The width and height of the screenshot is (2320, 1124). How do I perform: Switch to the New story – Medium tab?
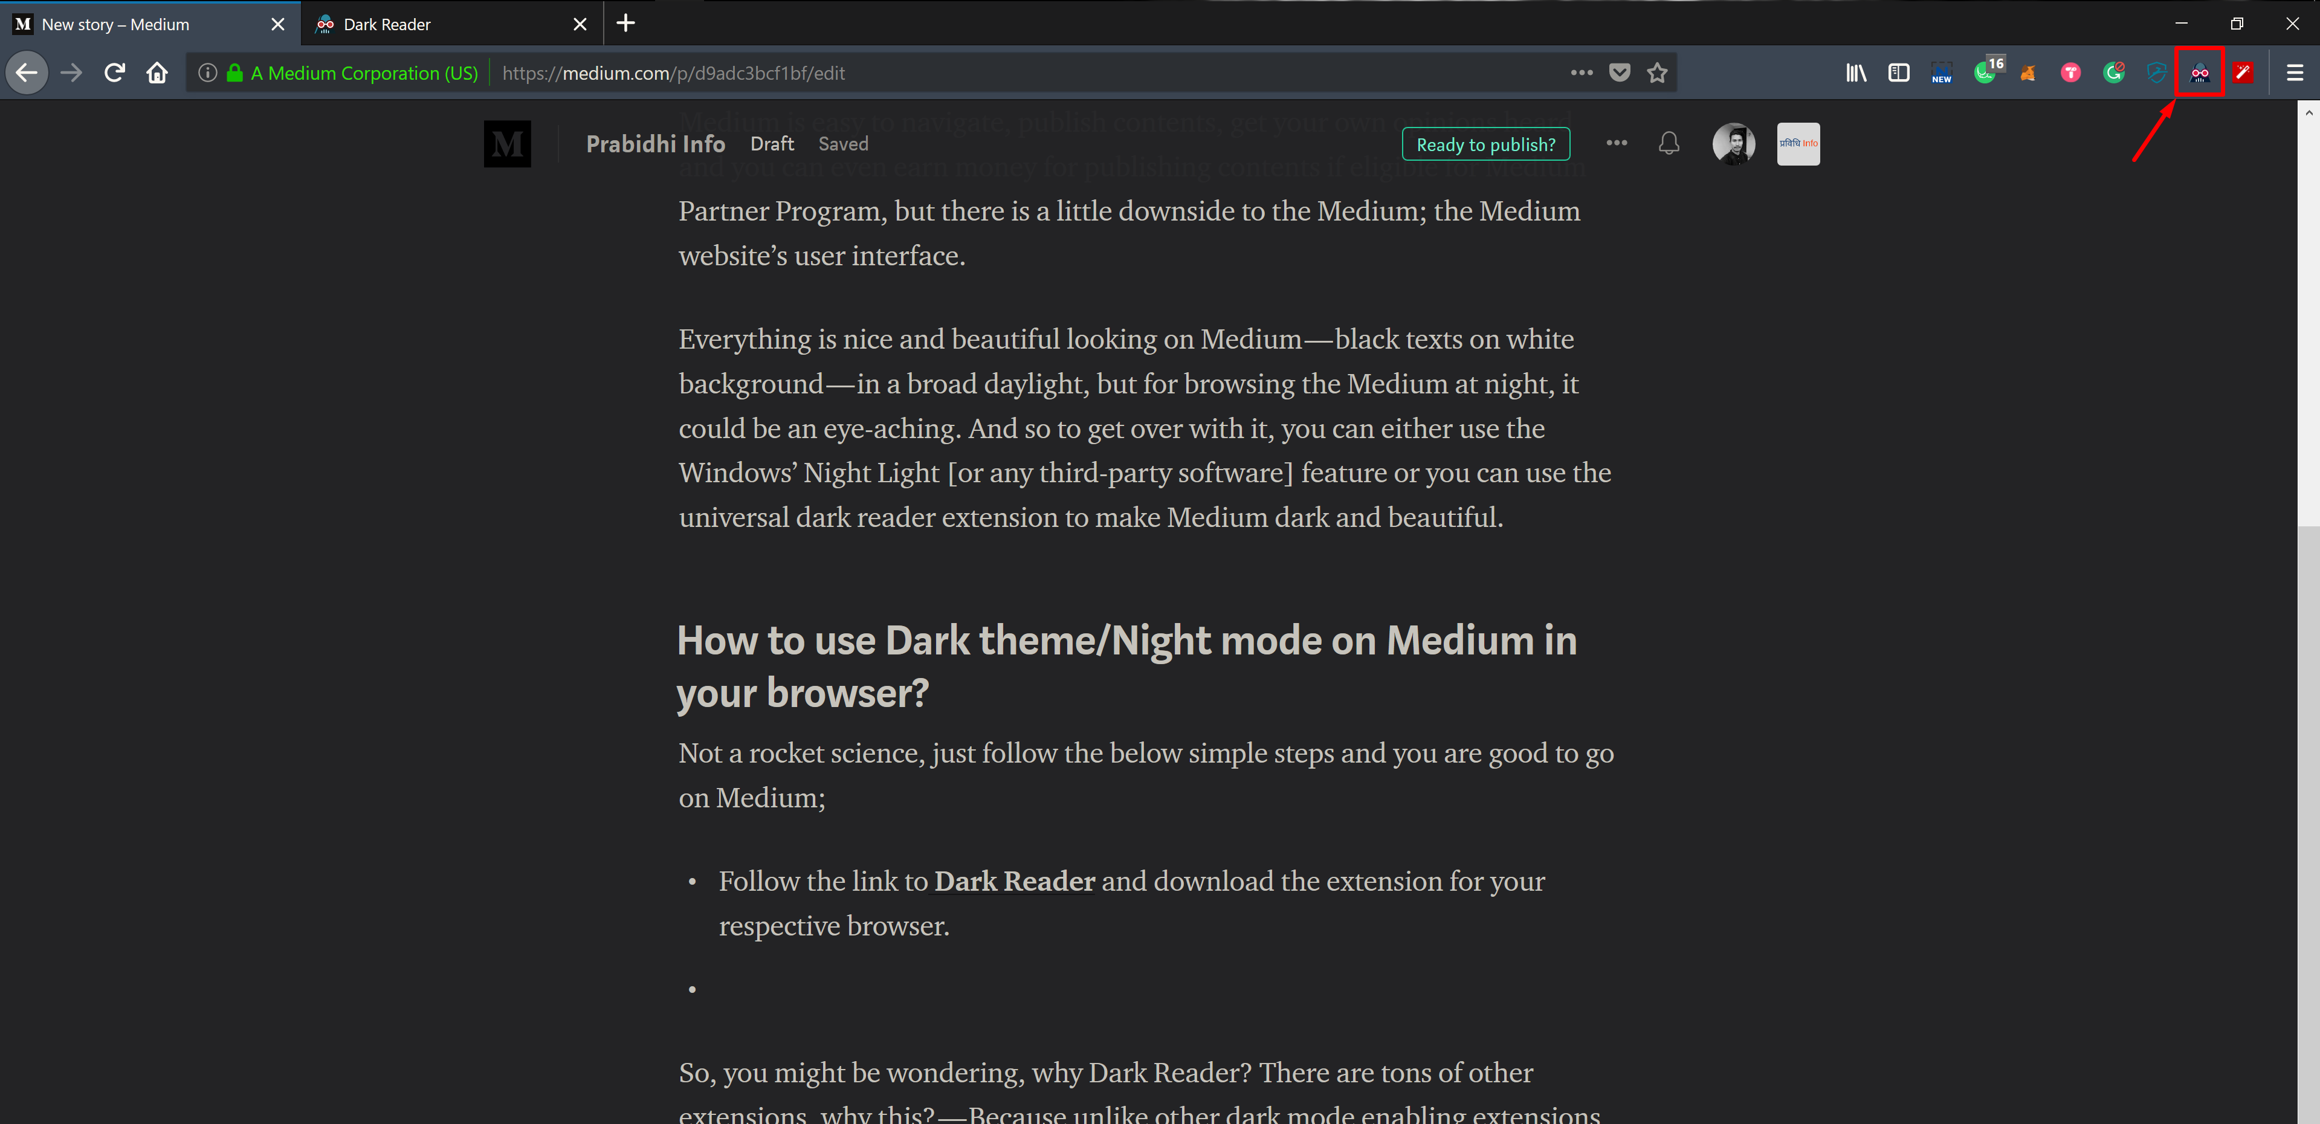pos(150,24)
